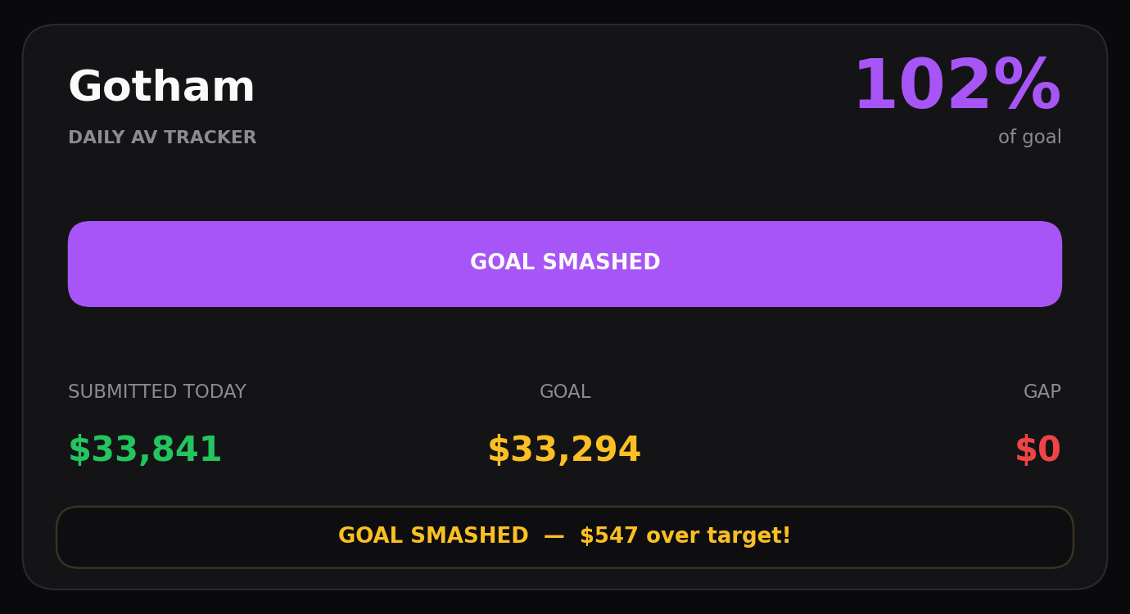Image resolution: width=1130 pixels, height=614 pixels.
Task: Select the "$547 over target!" text
Action: [685, 536]
